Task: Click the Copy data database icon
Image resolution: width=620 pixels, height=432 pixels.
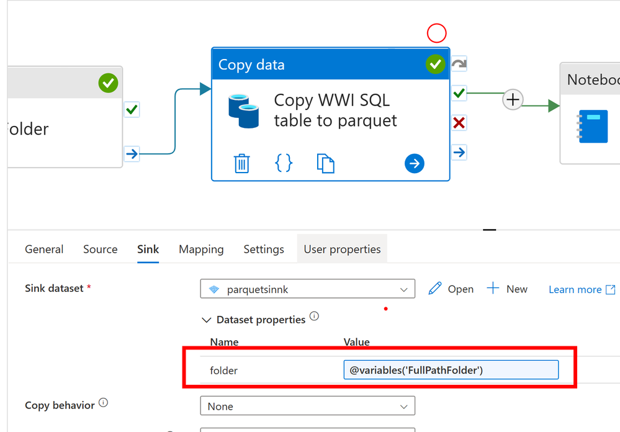Action: point(243,110)
